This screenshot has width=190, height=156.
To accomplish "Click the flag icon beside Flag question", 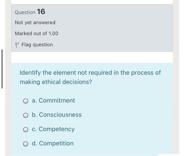I will click(x=17, y=45).
